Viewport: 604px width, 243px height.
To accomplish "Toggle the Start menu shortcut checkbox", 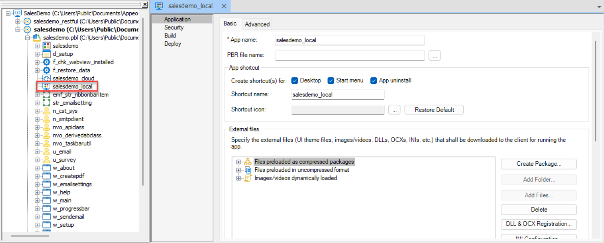I will pyautogui.click(x=331, y=81).
